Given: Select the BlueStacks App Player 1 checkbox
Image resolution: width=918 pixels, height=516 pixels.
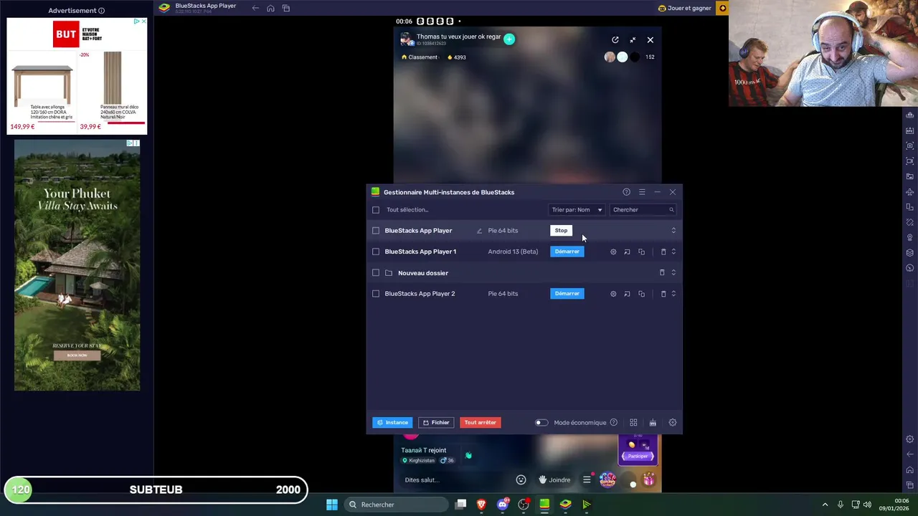Looking at the screenshot, I should pos(376,252).
